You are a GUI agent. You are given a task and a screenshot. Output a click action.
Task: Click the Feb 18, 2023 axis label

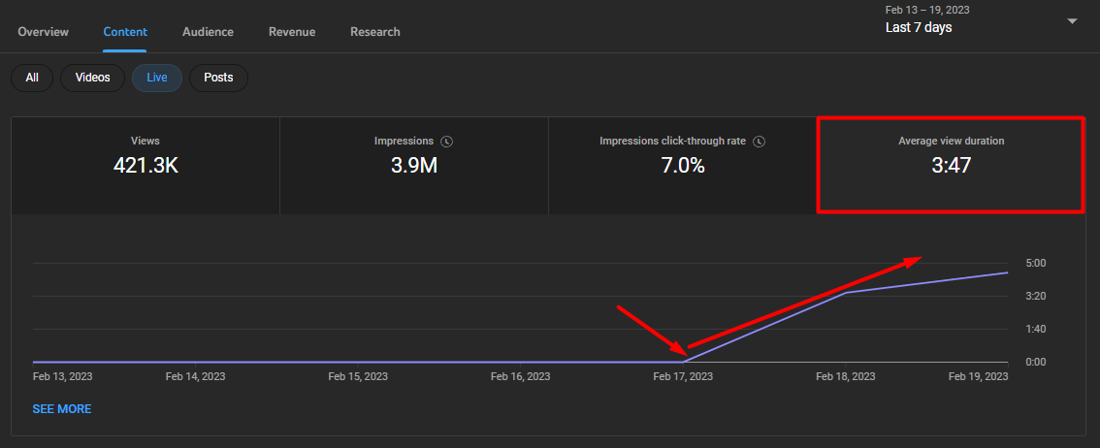845,376
